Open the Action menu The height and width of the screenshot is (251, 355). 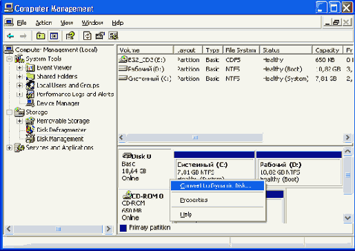coord(43,23)
